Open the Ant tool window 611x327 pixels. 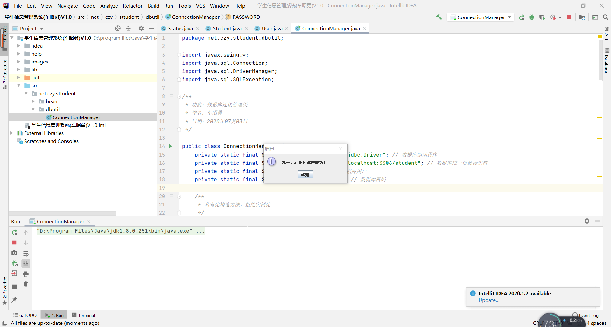tap(607, 34)
